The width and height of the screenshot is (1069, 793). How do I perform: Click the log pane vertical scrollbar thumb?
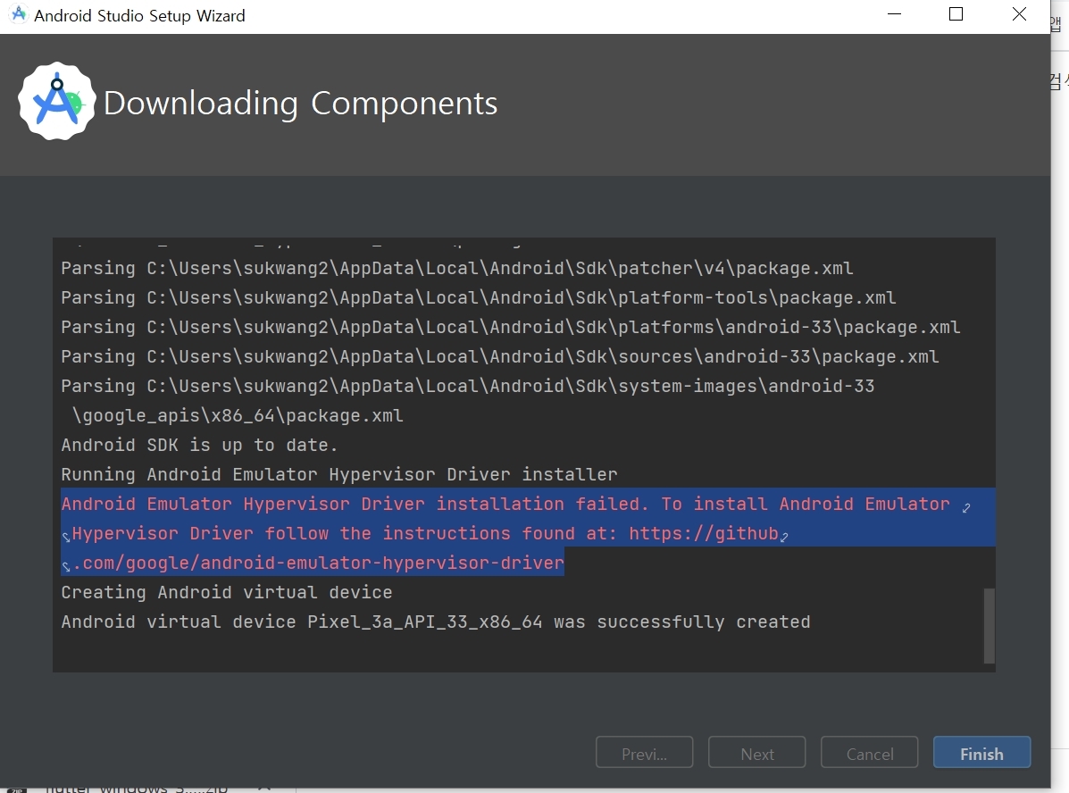tap(989, 626)
